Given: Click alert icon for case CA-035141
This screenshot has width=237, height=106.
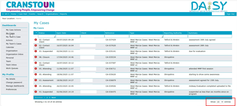Looking at the screenshot, I should click(x=36, y=51).
